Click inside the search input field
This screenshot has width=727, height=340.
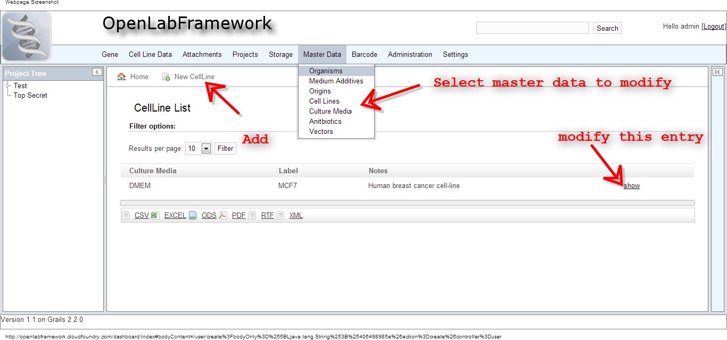pyautogui.click(x=532, y=28)
